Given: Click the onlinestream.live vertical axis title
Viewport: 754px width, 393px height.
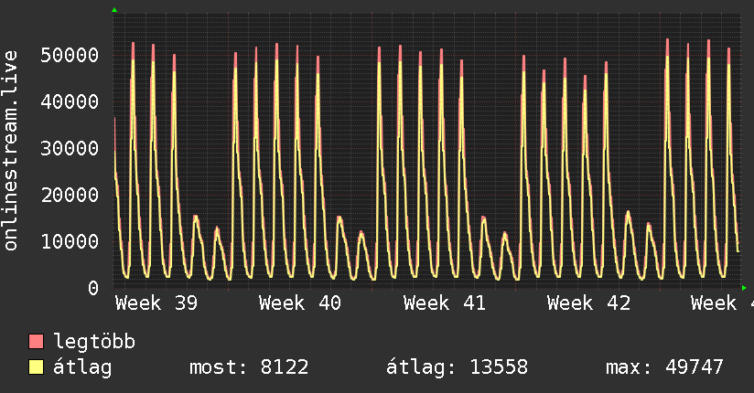Looking at the screenshot, I should (11, 151).
